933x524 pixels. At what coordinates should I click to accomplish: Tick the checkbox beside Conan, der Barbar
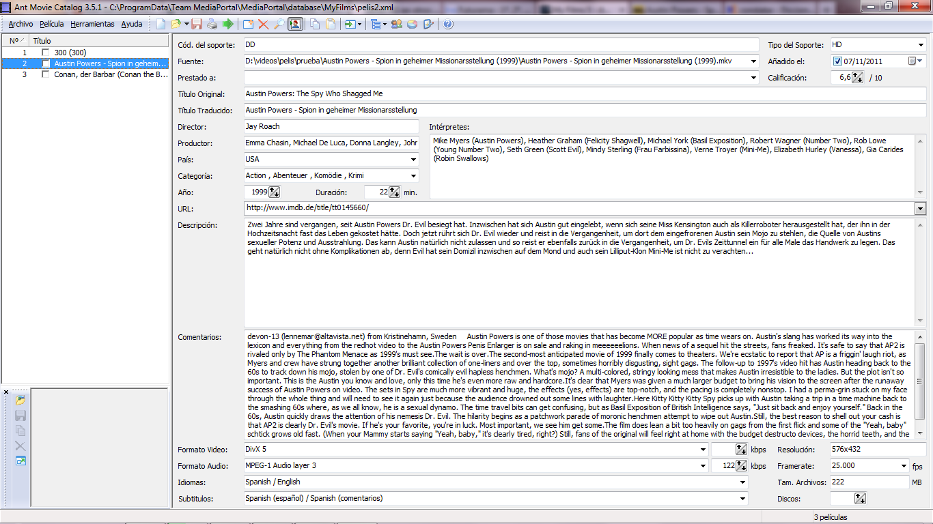pyautogui.click(x=46, y=74)
